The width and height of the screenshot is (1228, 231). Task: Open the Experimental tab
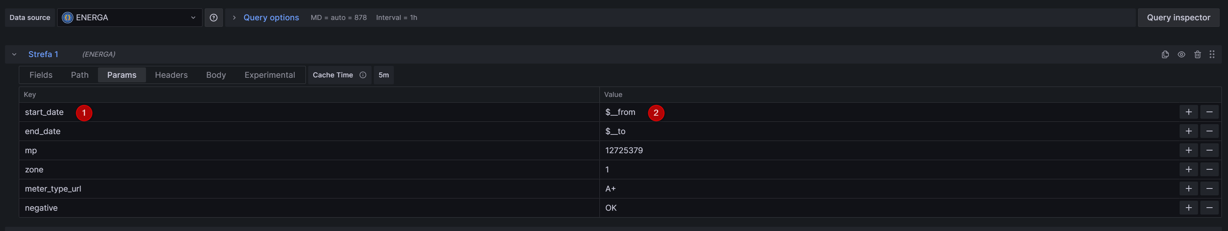[x=269, y=75]
